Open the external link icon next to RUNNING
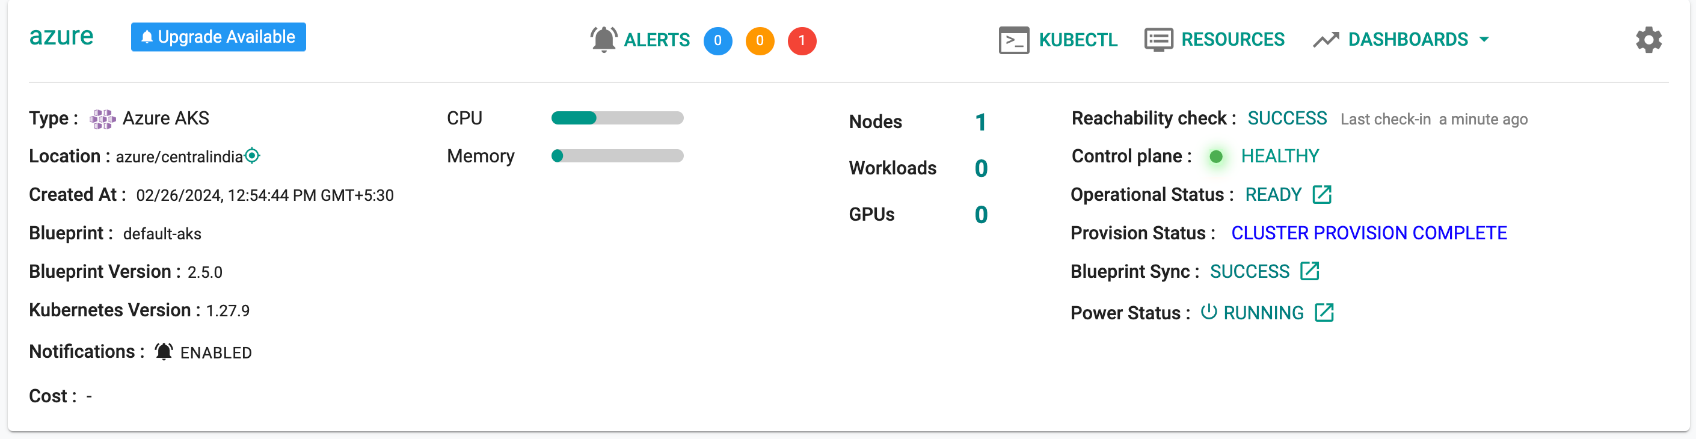 pyautogui.click(x=1324, y=313)
